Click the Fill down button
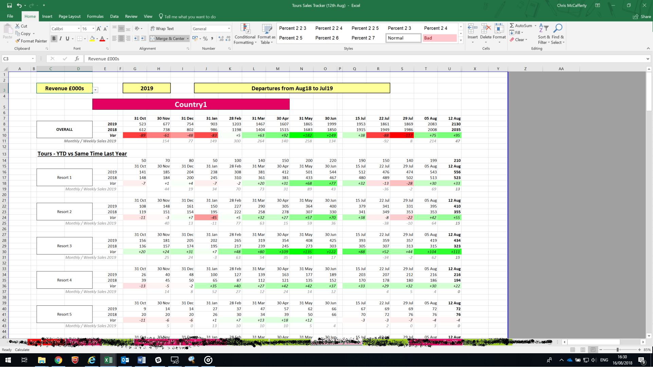The width and height of the screenshot is (653, 376). click(x=516, y=33)
